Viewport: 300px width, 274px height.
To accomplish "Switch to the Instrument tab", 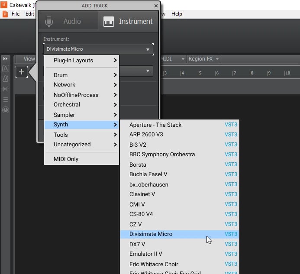I will click(128, 21).
